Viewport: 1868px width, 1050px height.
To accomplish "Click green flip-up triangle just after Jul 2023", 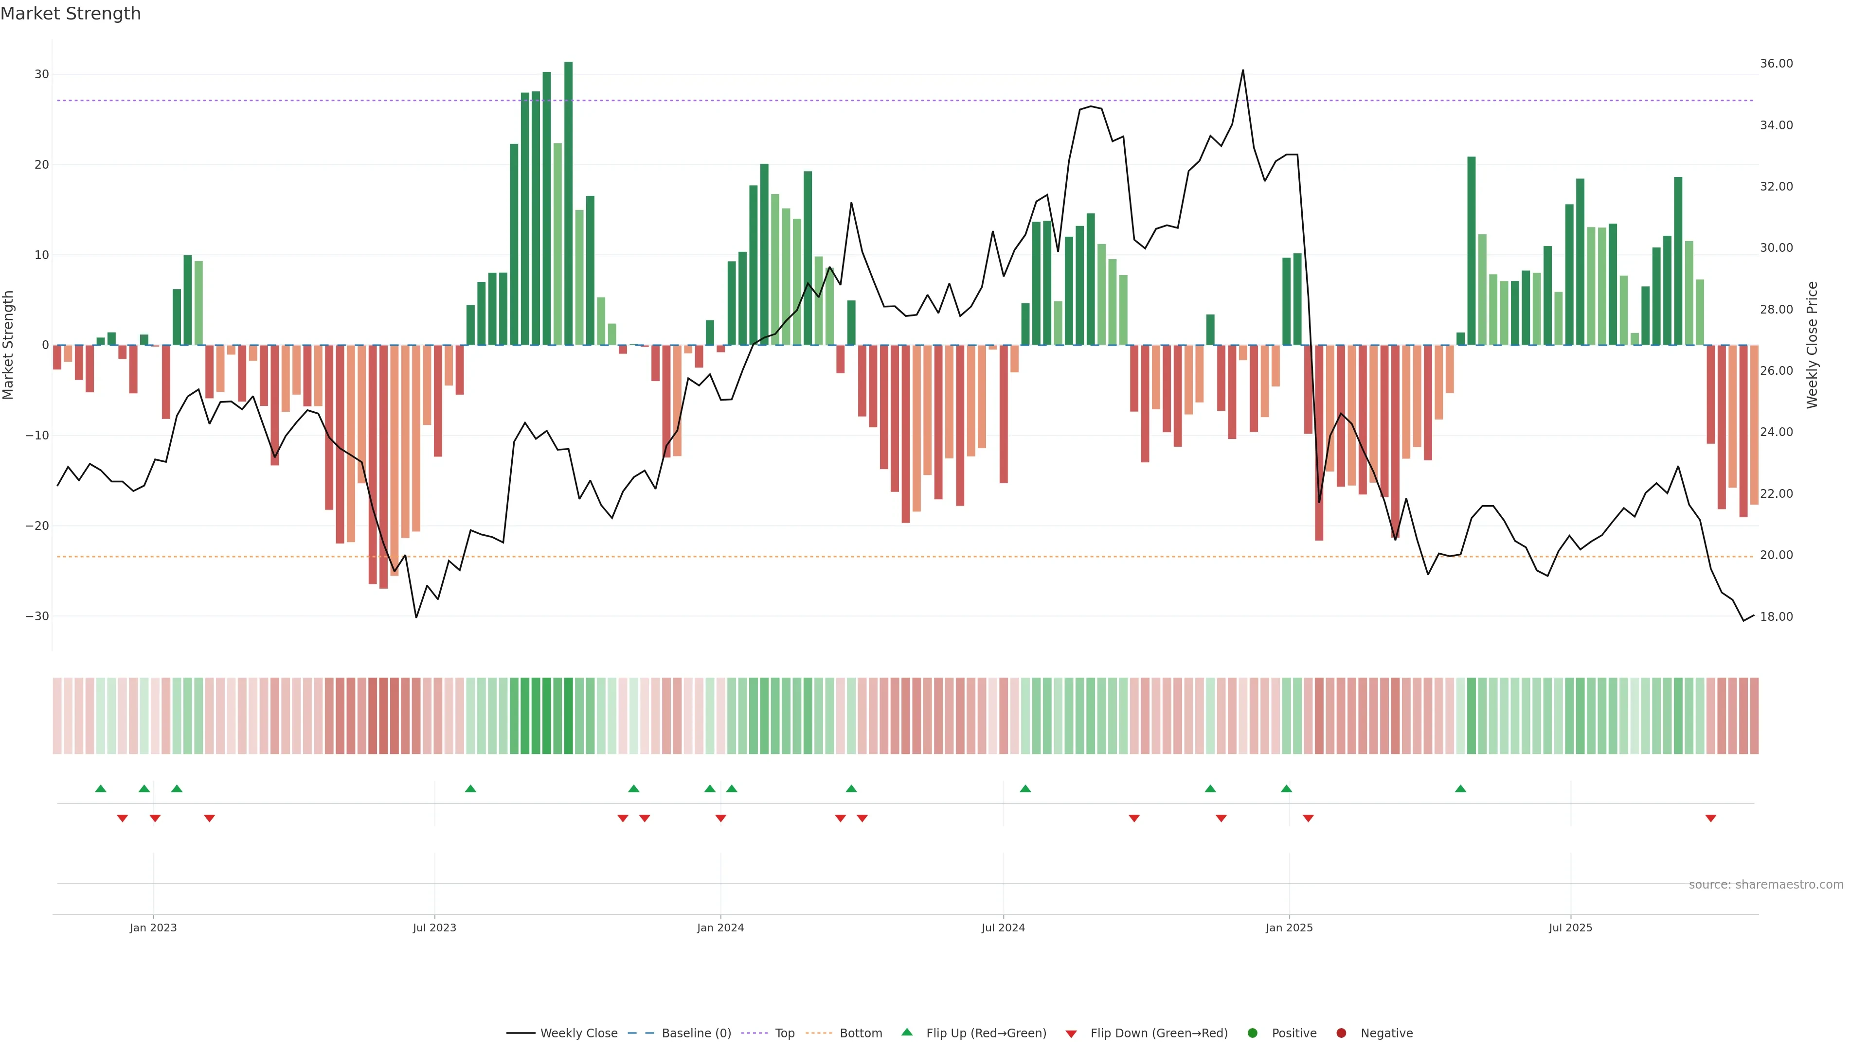I will (470, 788).
